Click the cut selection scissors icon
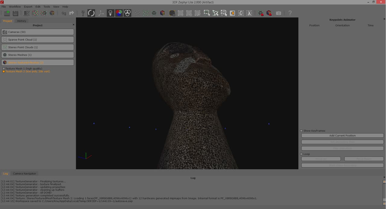The image size is (386, 209). point(249,13)
